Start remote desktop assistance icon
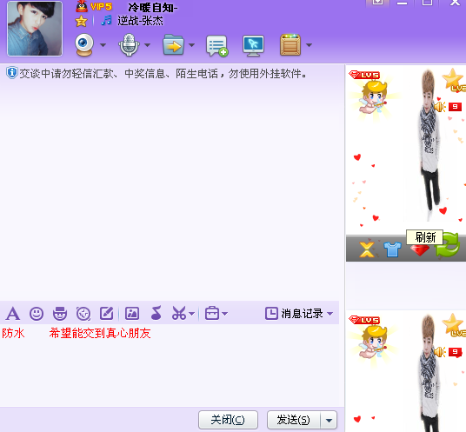466x432 pixels. coord(253,45)
